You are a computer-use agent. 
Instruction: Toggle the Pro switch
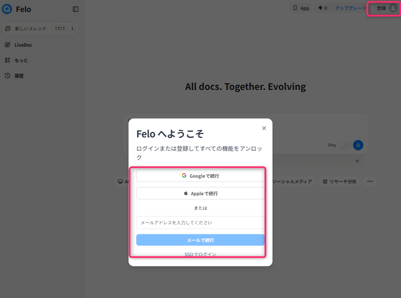click(344, 145)
